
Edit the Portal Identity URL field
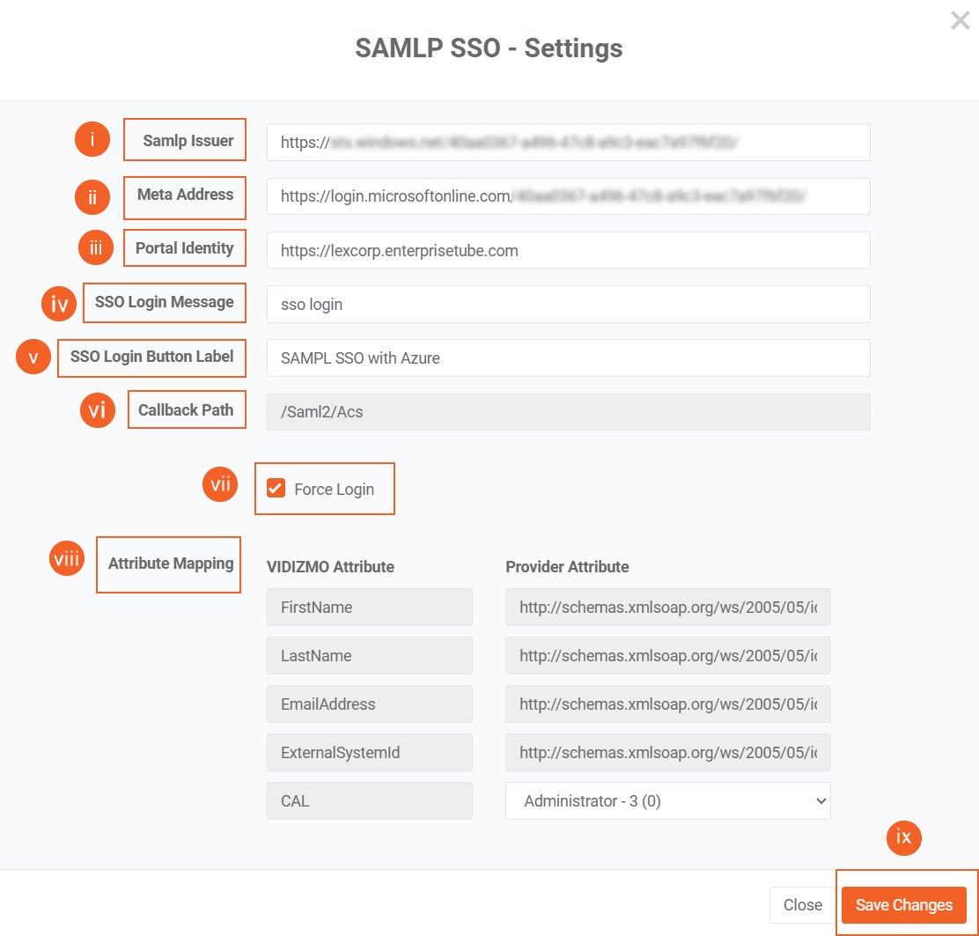[568, 251]
